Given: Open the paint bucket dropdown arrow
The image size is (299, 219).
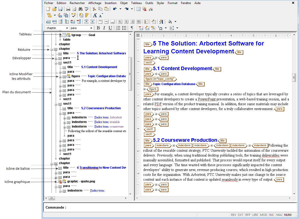Looking at the screenshot, I should pos(175,22).
